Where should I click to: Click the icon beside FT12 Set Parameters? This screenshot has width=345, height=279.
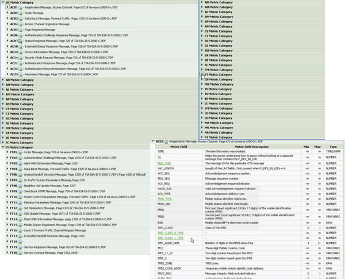[x=20, y=208]
